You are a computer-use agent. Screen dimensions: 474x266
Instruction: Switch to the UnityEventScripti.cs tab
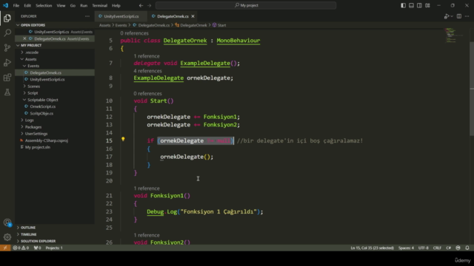click(x=121, y=16)
